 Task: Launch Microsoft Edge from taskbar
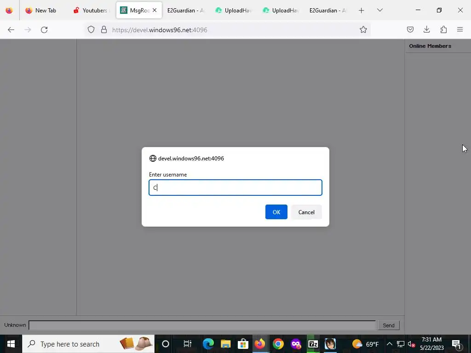pos(208,344)
